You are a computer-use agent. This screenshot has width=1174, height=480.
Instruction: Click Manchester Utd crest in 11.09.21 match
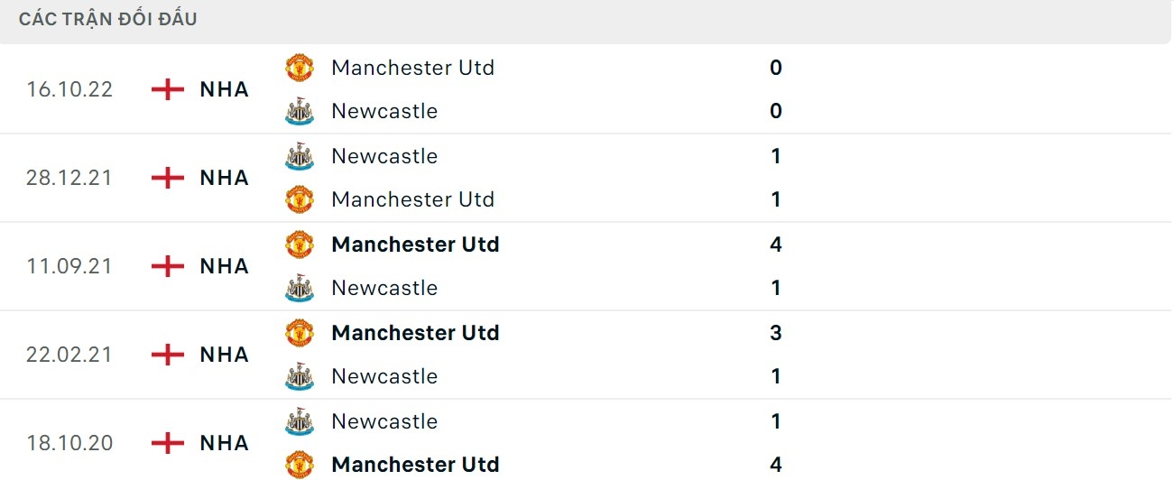point(300,245)
